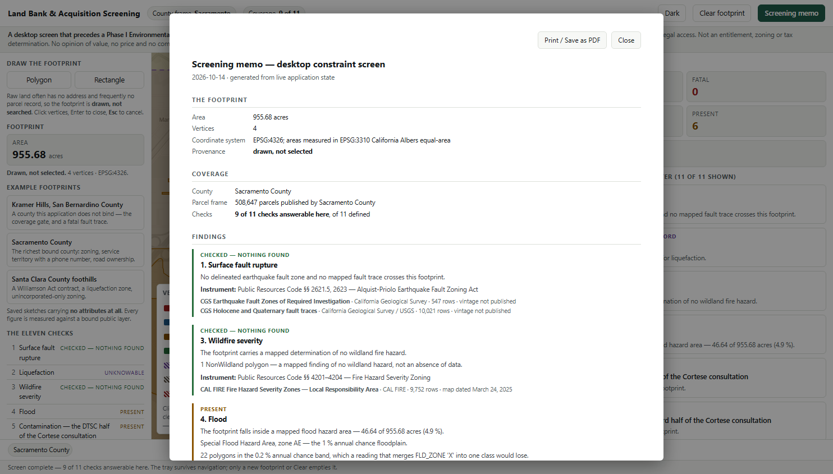Load the Sacramento County example footprint
This screenshot has height=474, width=833.
[75, 250]
